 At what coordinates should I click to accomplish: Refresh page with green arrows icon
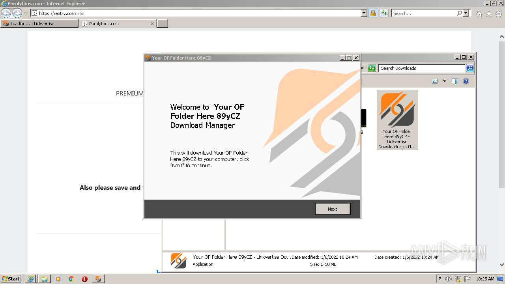click(384, 13)
